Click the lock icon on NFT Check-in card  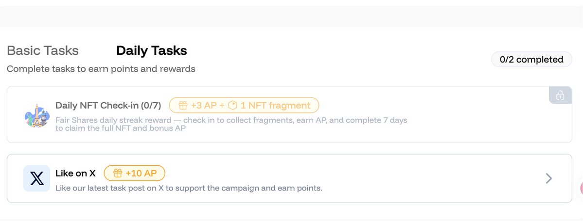click(560, 95)
